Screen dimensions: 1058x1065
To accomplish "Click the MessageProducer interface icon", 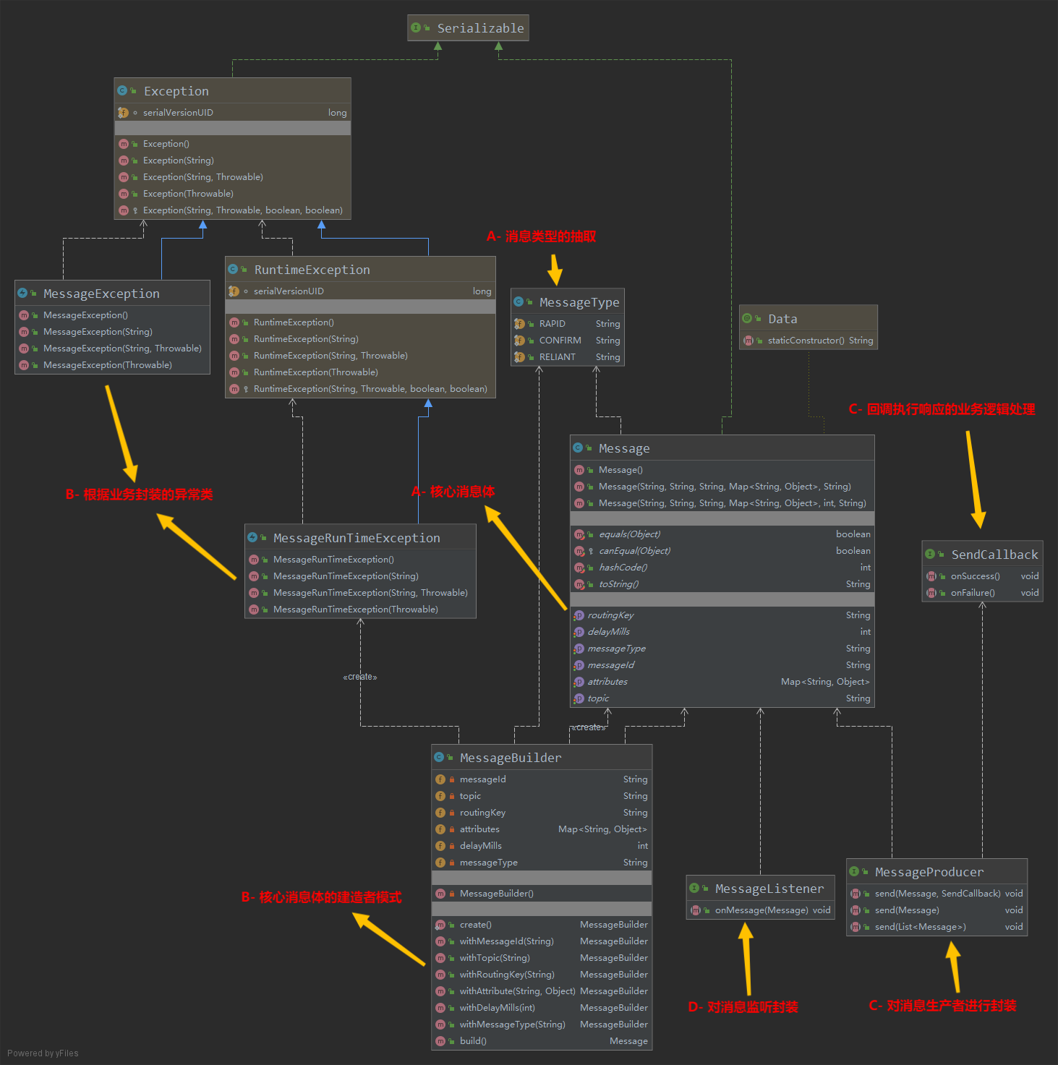I will point(854,871).
